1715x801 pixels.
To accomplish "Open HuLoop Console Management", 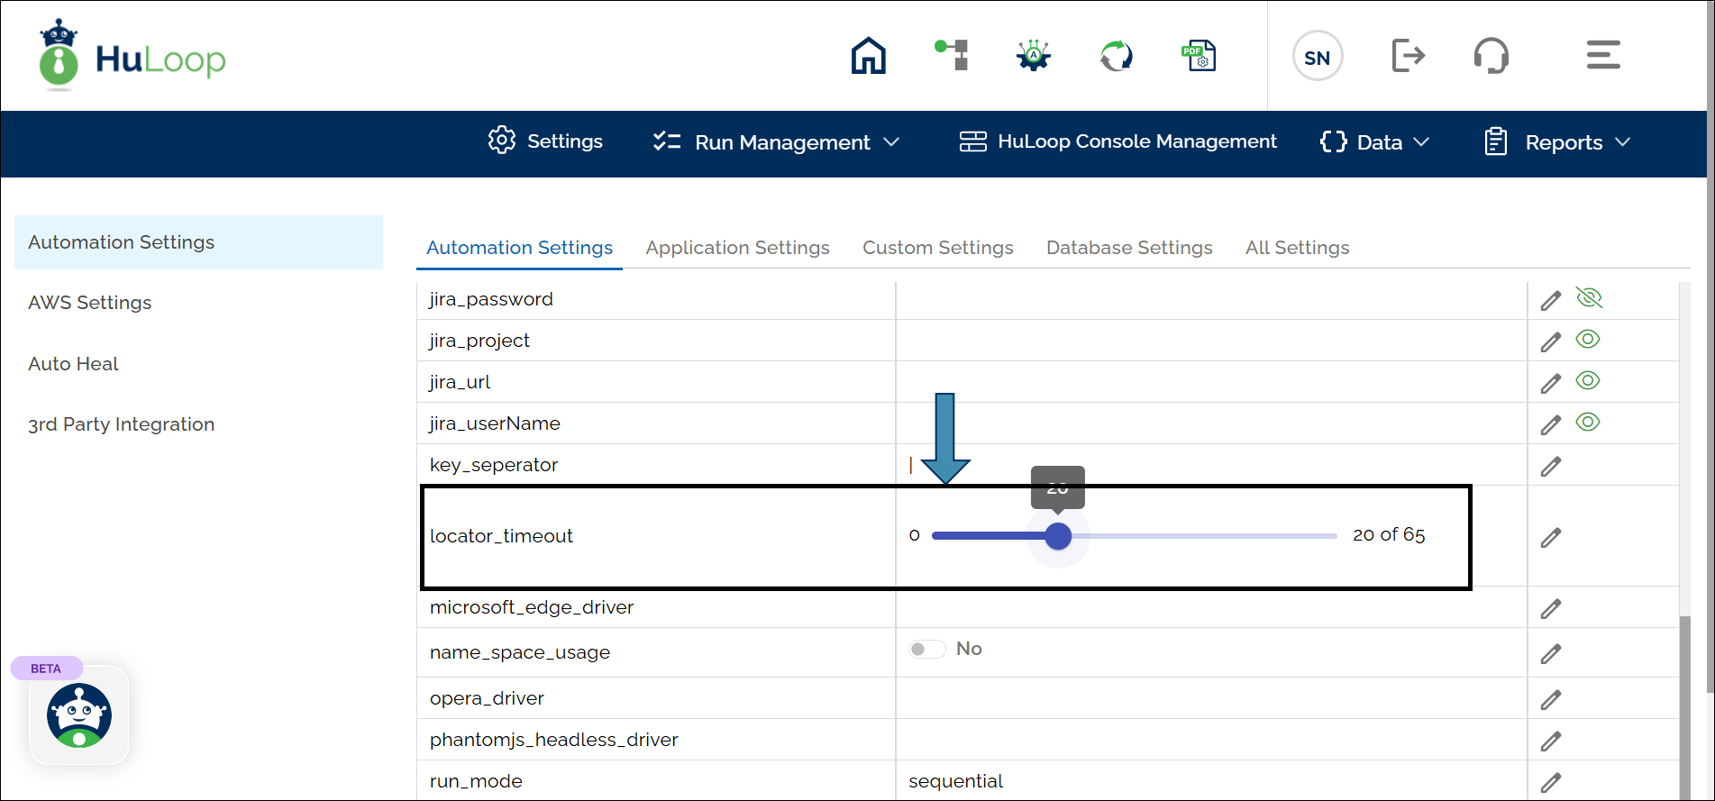I will (x=1117, y=141).
